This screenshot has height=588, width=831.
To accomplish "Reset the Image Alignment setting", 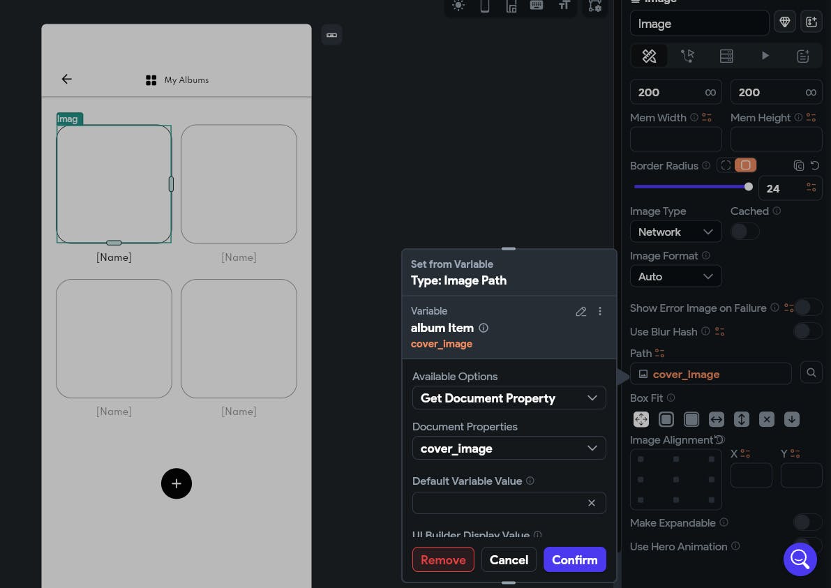I will (719, 439).
